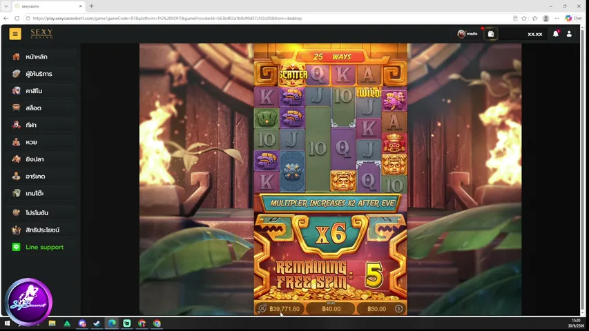Close the sexycasino tab
The height and width of the screenshot is (331, 589).
(80, 6)
